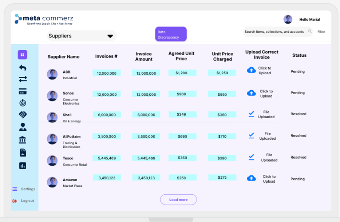The image size is (340, 222).
Task: Open the dashboard grid icon in sidebar
Action: pos(22,55)
